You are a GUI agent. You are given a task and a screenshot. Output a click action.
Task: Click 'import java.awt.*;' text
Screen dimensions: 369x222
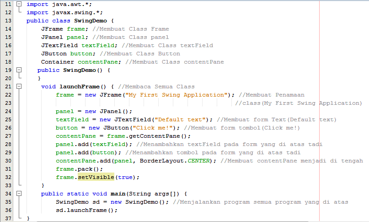pos(59,4)
